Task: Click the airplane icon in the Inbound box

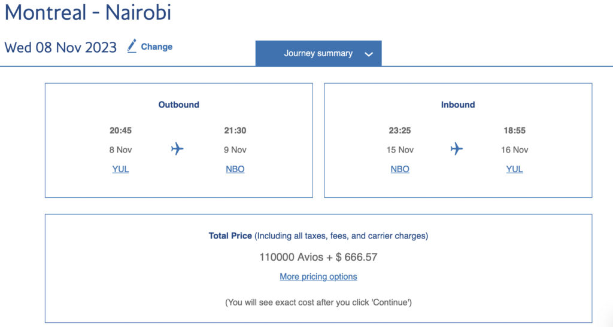Action: click(457, 148)
